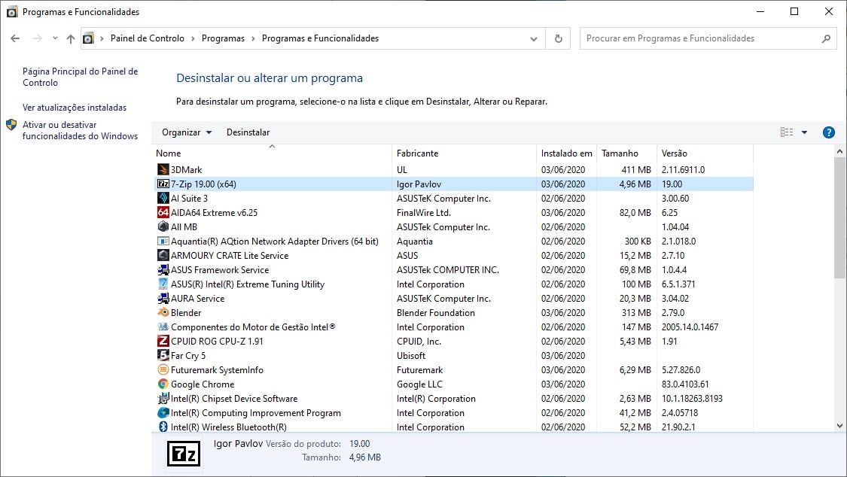Click version 83.0.4103.61 cell
The image size is (847, 477).
pyautogui.click(x=685, y=384)
